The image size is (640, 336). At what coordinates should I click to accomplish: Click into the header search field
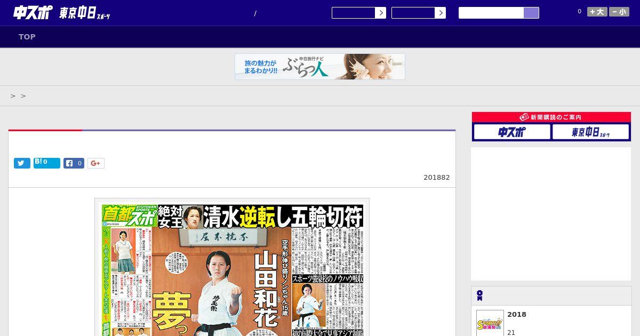(x=491, y=13)
